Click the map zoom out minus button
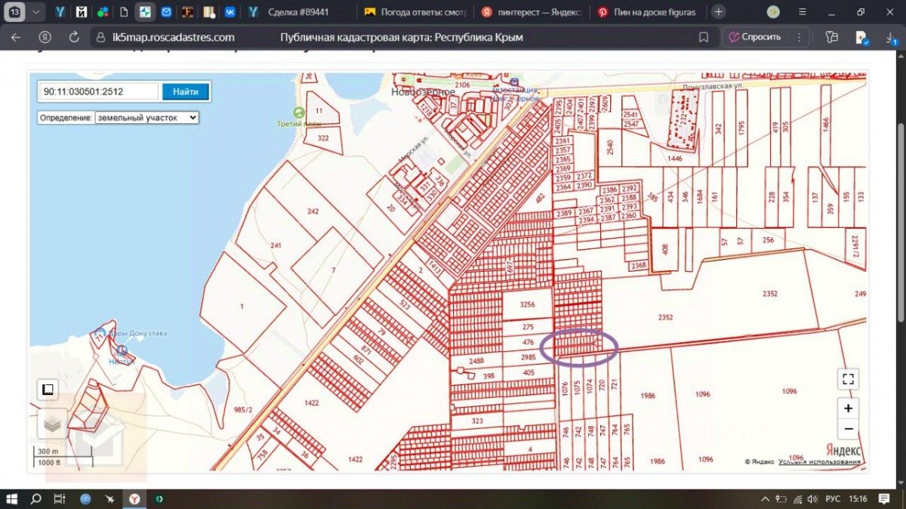The width and height of the screenshot is (906, 509). point(848,428)
